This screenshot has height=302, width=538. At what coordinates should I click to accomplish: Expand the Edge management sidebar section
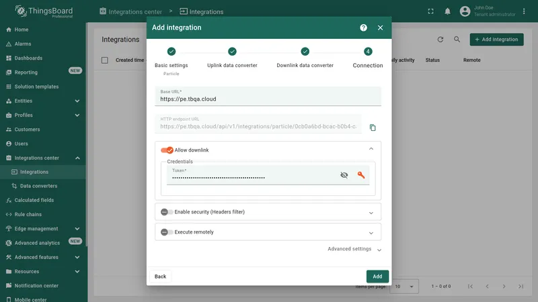pyautogui.click(x=77, y=229)
